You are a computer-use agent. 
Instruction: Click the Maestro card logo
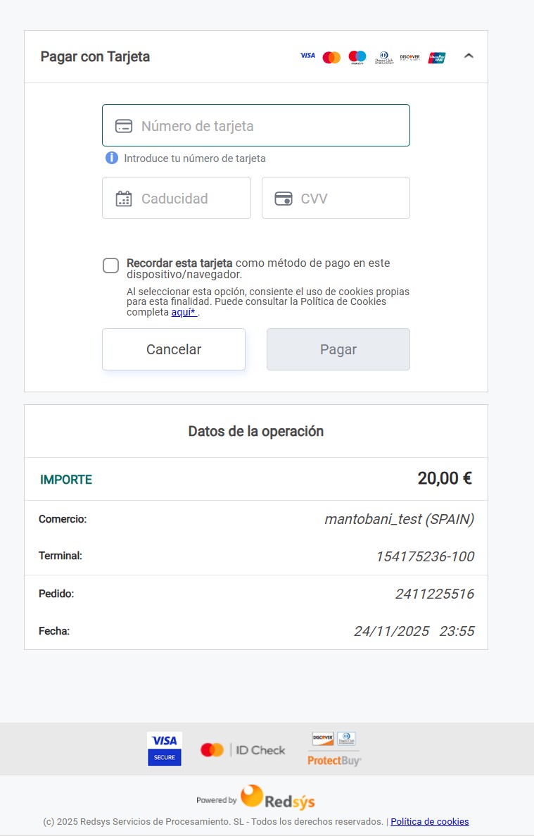357,57
